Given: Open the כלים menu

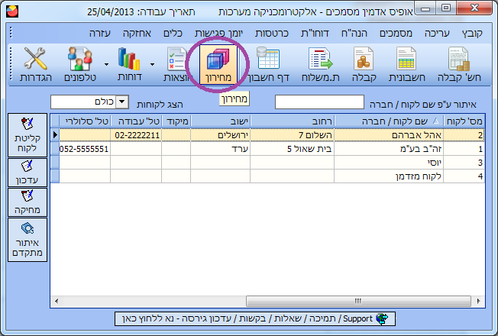Looking at the screenshot, I should tap(173, 33).
